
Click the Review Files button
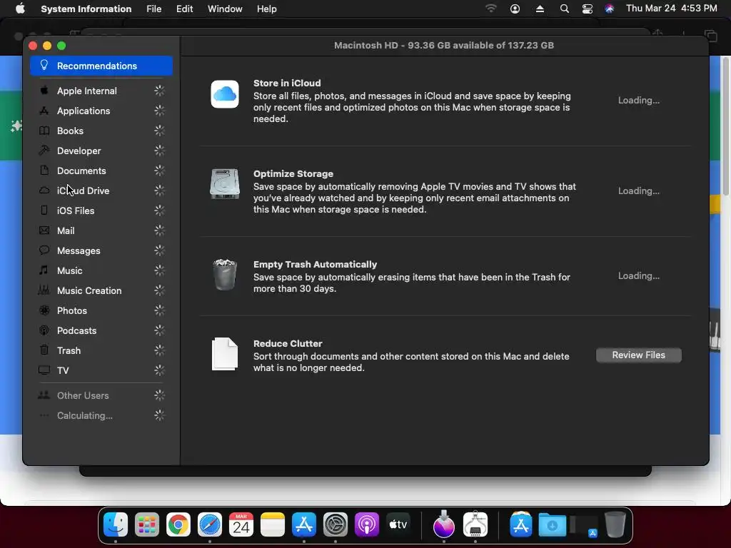(x=639, y=355)
